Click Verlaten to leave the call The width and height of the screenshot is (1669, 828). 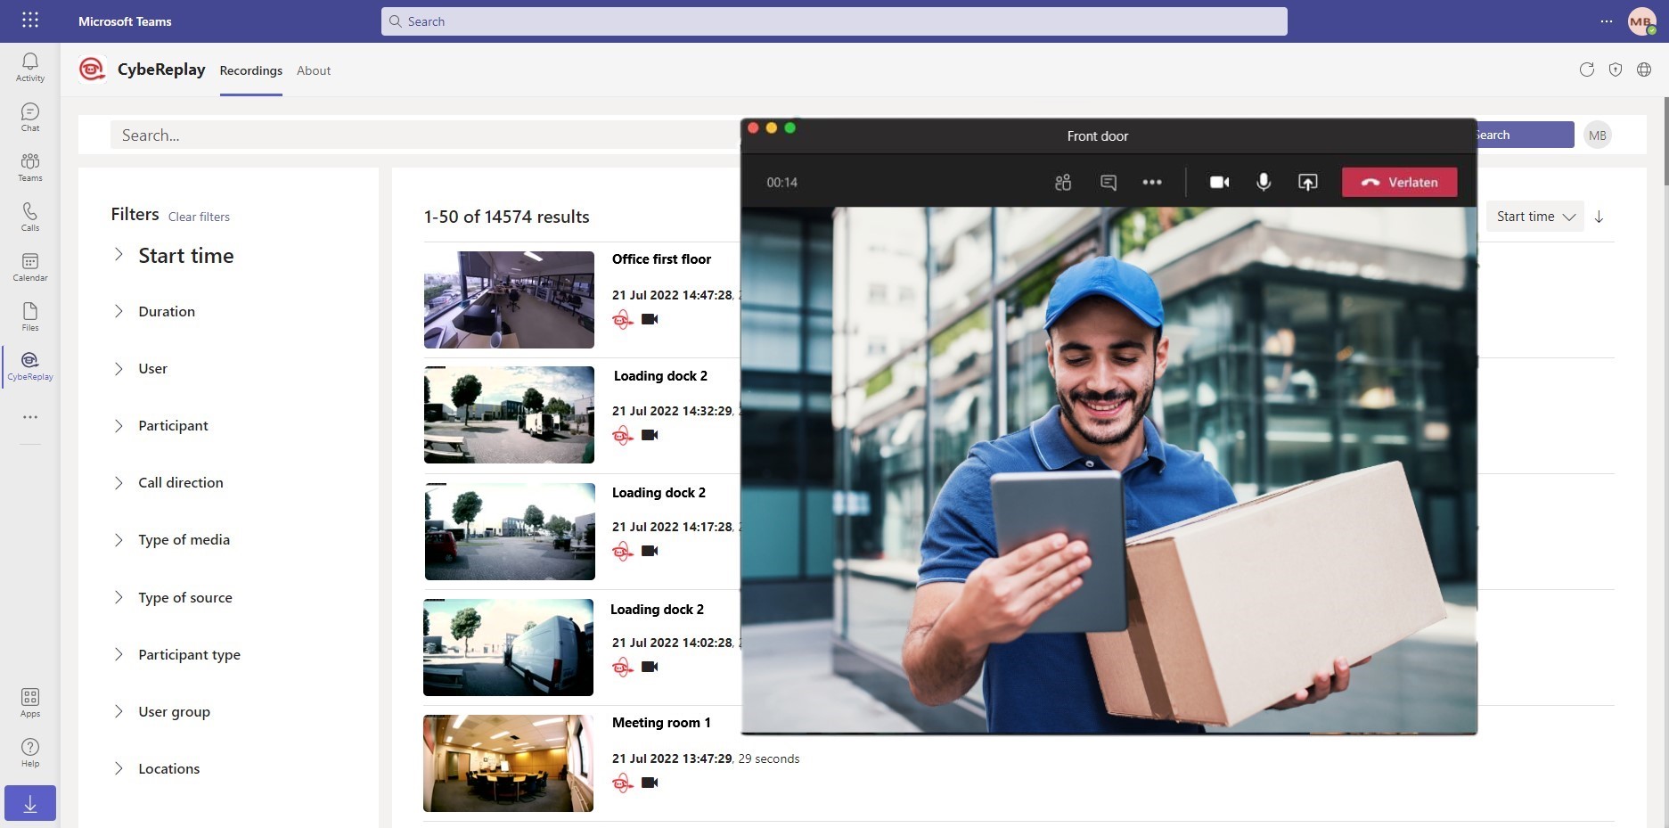[1399, 182]
